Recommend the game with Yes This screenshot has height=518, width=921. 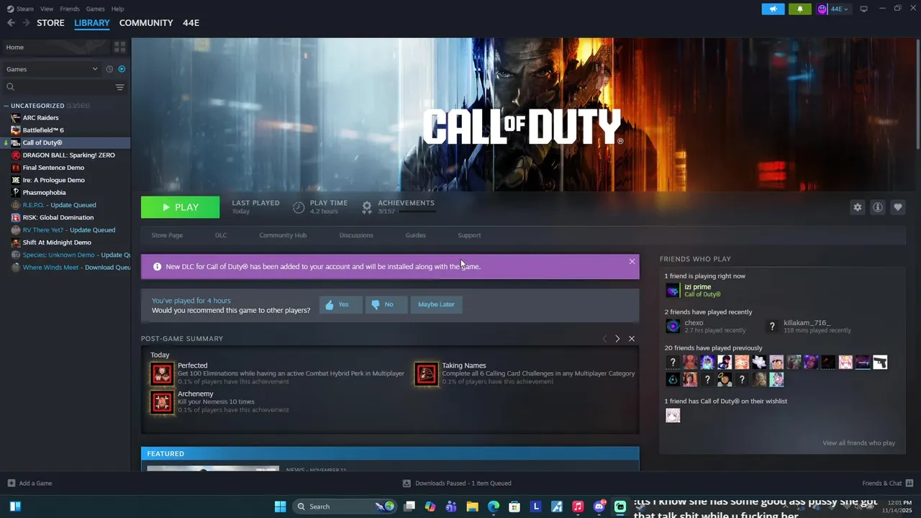pyautogui.click(x=340, y=304)
